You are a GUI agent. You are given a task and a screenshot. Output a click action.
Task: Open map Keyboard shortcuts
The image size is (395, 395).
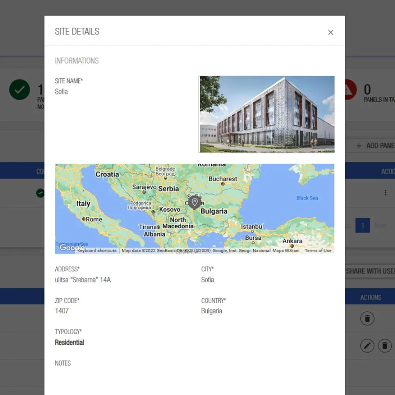click(x=97, y=250)
